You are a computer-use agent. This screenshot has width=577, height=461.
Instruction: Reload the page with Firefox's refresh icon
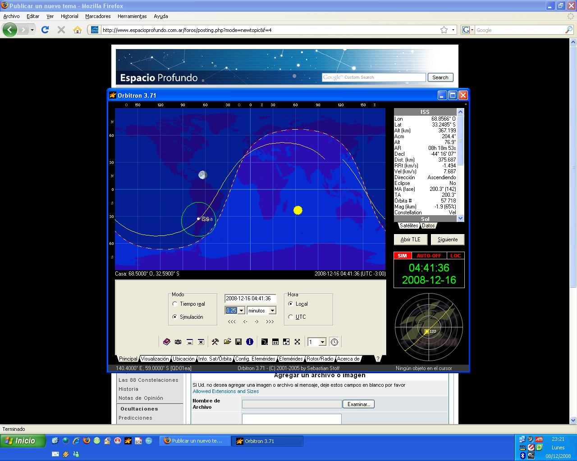[45, 30]
